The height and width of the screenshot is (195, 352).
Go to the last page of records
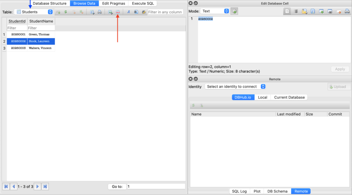(x=45, y=186)
